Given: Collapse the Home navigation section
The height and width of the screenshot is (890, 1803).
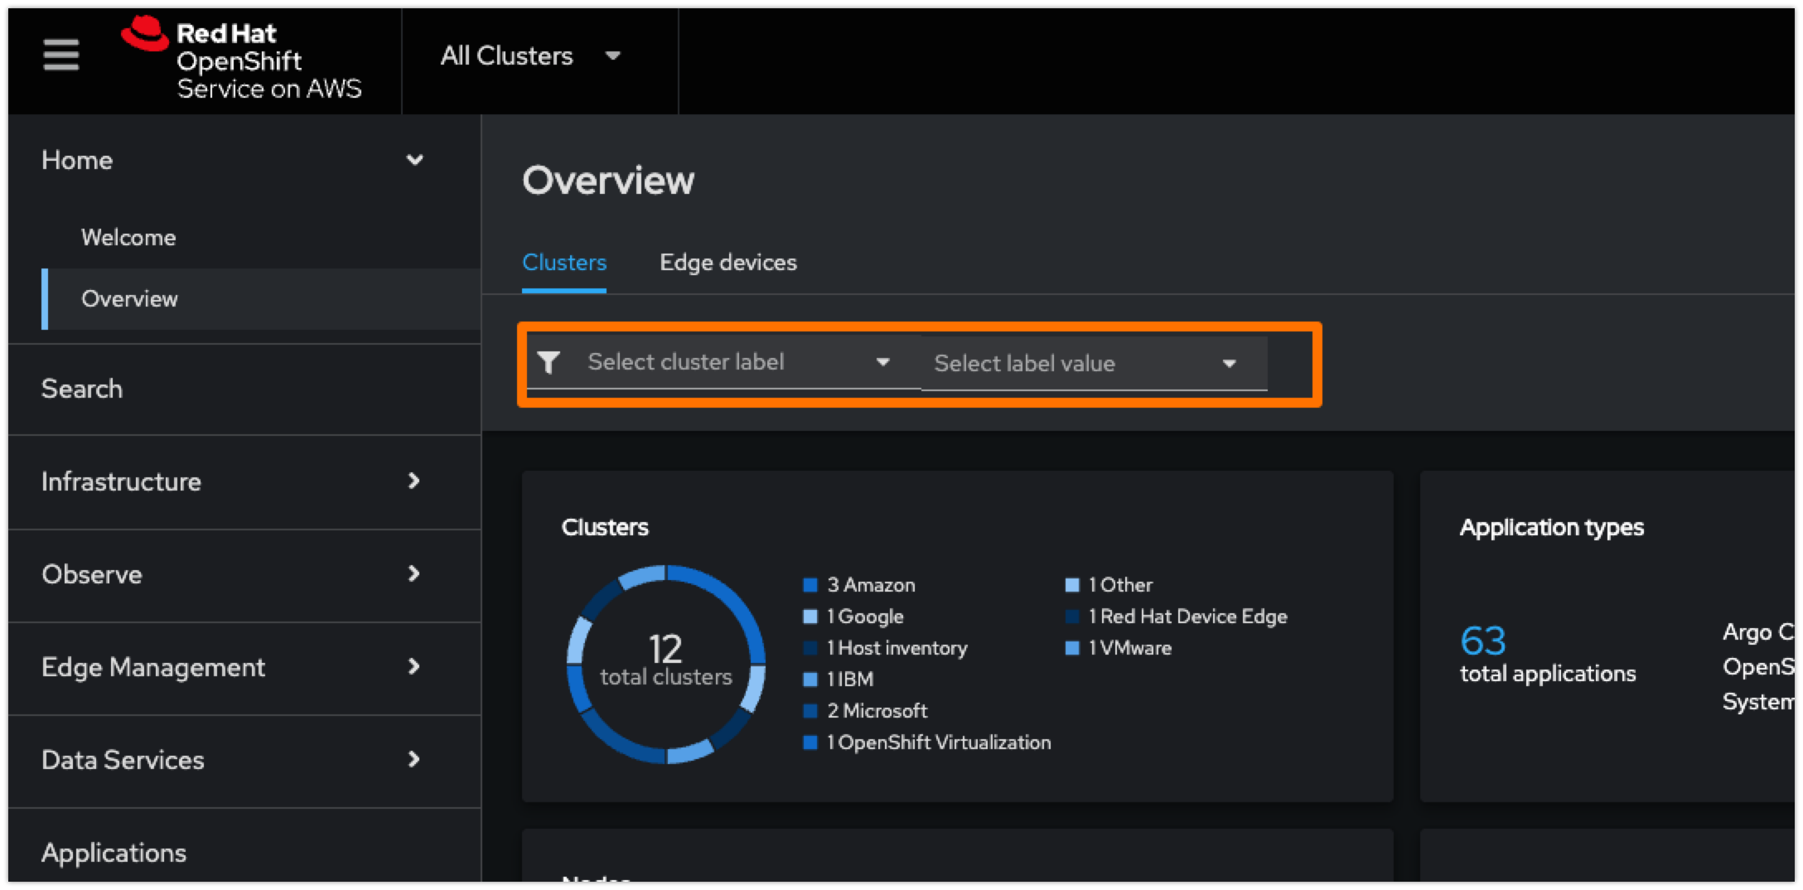Looking at the screenshot, I should tap(414, 160).
